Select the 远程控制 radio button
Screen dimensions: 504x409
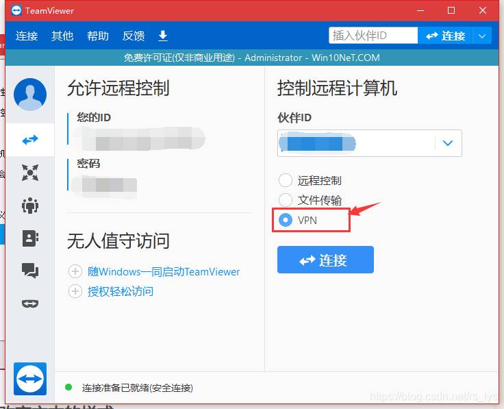coord(285,180)
